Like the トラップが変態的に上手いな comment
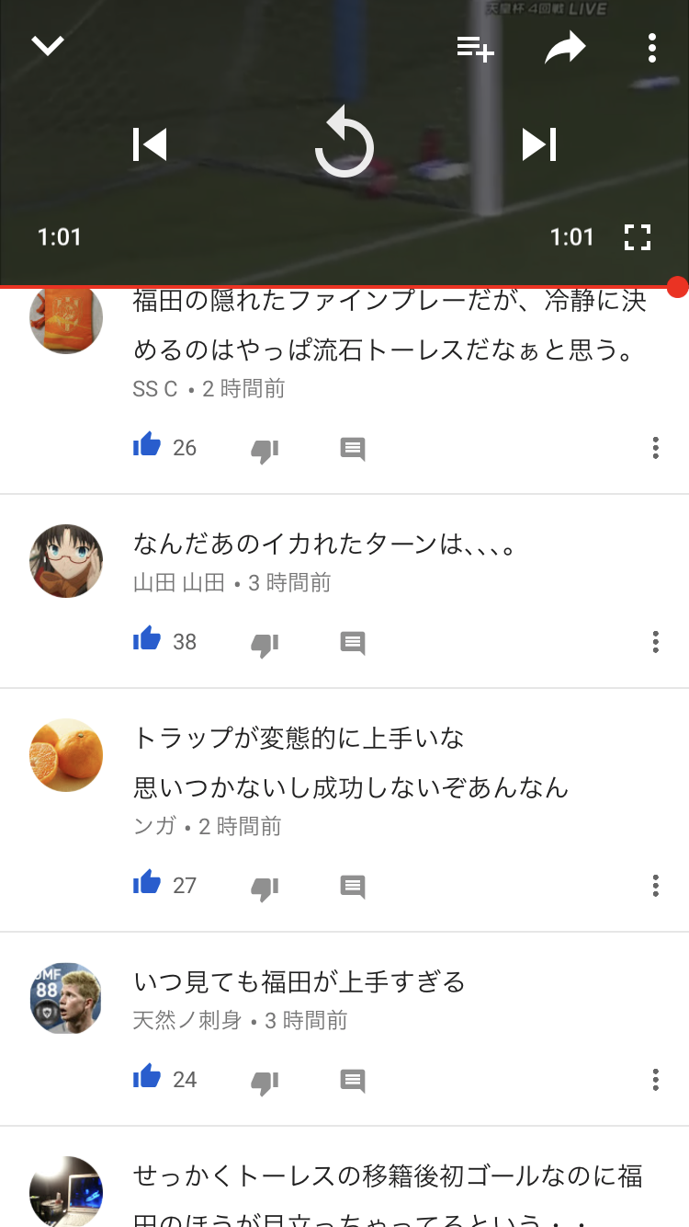The image size is (689, 1227). pos(147,884)
